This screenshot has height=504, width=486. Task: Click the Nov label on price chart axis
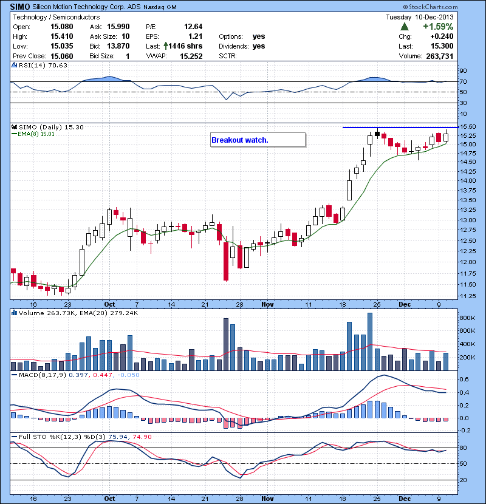click(x=267, y=304)
